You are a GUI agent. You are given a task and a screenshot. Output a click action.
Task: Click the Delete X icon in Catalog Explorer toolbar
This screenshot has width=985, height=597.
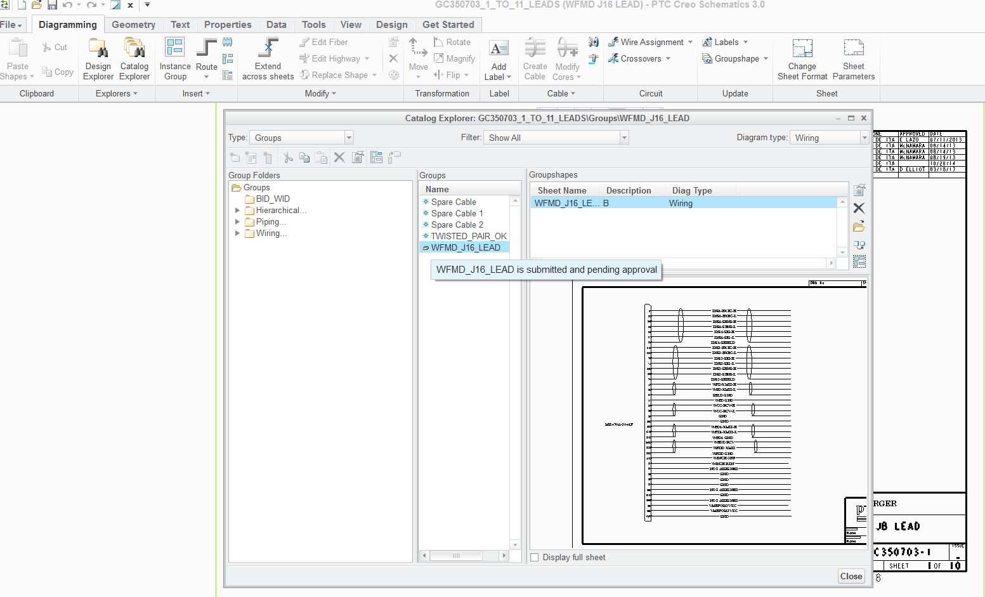pos(339,157)
